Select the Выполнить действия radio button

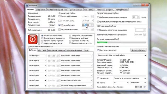[x=70, y=38]
